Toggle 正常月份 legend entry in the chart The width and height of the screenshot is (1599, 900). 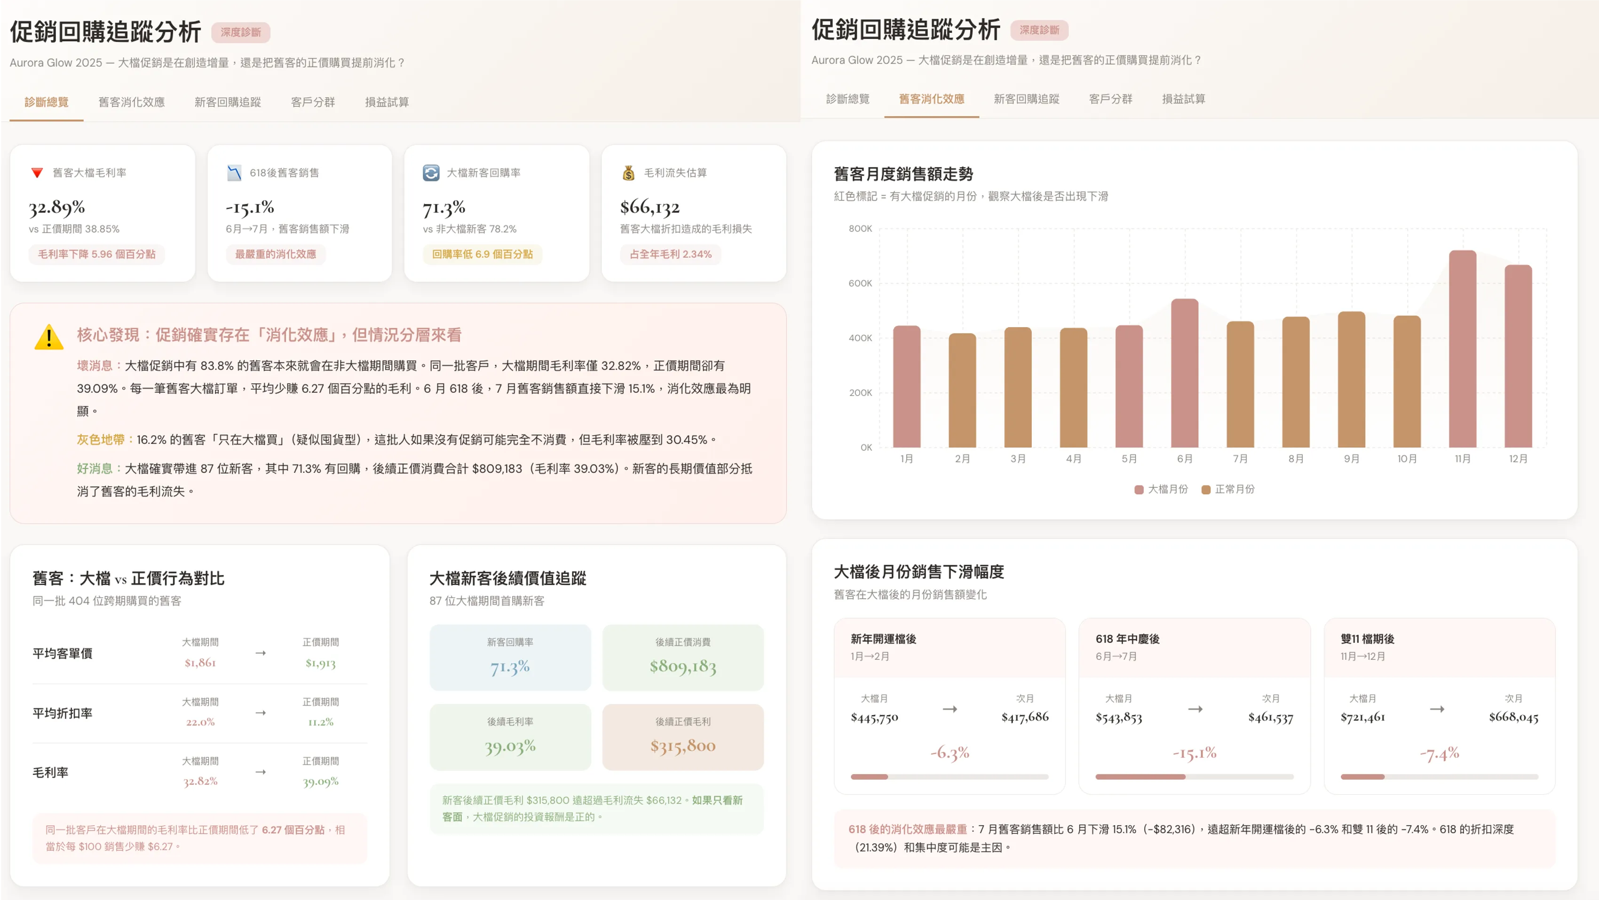1228,489
